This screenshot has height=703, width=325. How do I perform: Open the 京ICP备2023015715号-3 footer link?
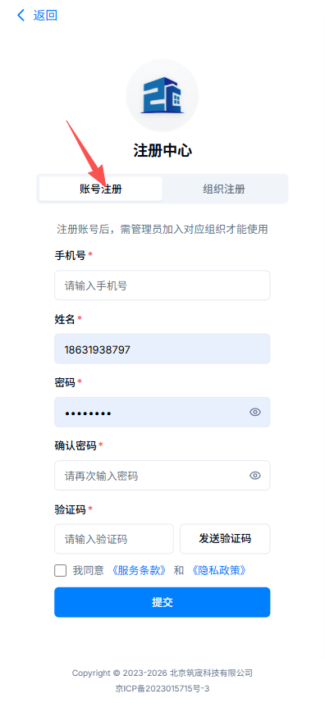click(x=162, y=688)
